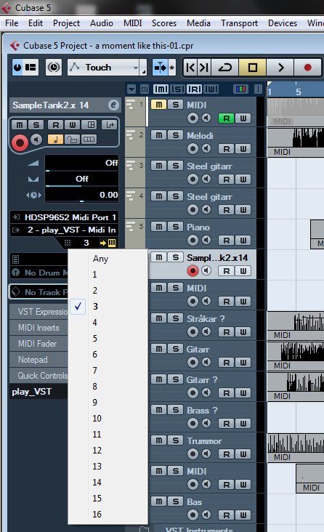Mute the Trummor track
The width and height of the screenshot is (324, 532).
pos(158,440)
